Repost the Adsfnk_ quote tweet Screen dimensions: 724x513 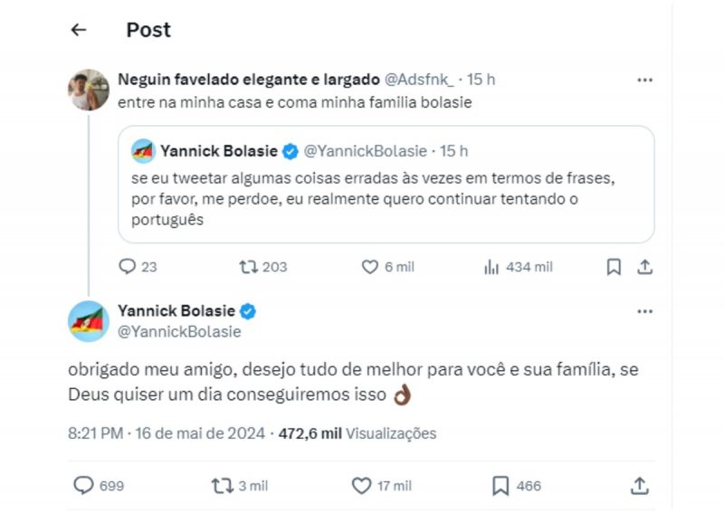(x=248, y=267)
